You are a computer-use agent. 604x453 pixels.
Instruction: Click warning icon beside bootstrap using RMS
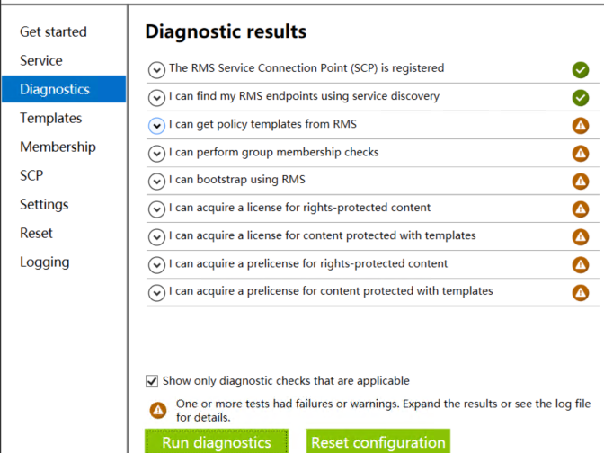click(580, 181)
